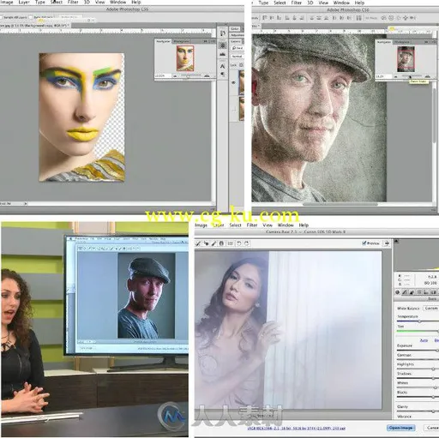439x438 pixels.
Task: Click zoom percentage field in top-left Navigator
Action: coord(162,75)
